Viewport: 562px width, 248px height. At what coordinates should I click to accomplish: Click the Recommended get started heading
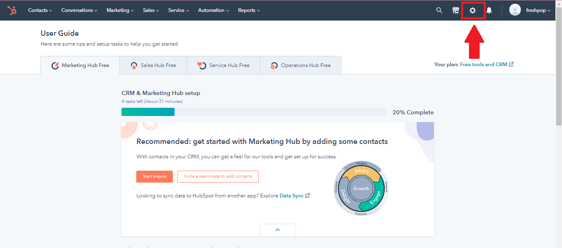pyautogui.click(x=262, y=141)
